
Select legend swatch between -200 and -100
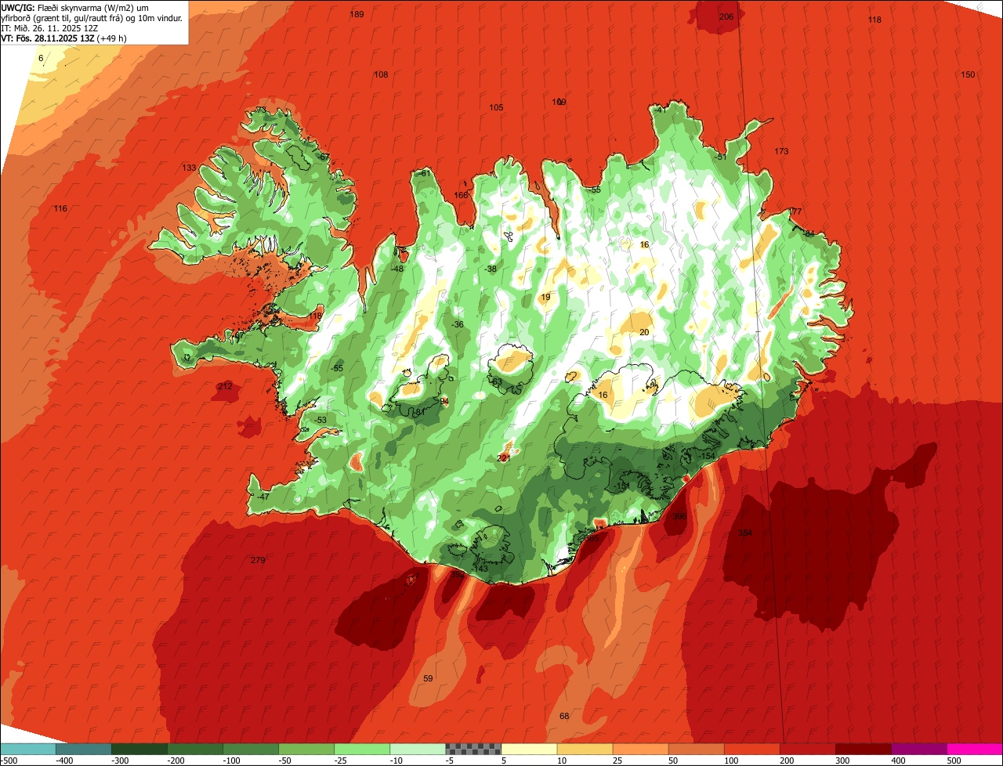tap(195, 749)
